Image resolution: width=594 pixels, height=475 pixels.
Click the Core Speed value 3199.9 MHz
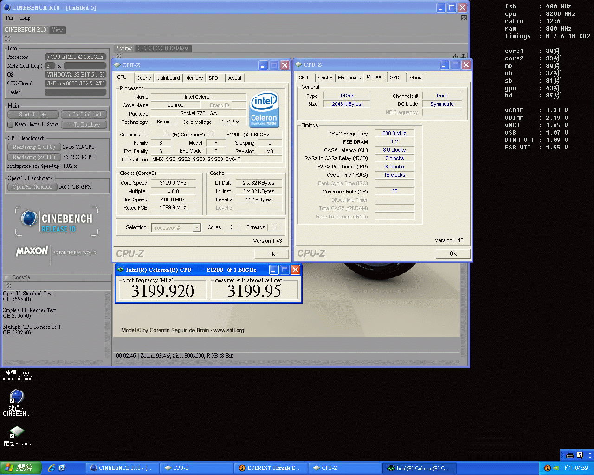(x=173, y=183)
